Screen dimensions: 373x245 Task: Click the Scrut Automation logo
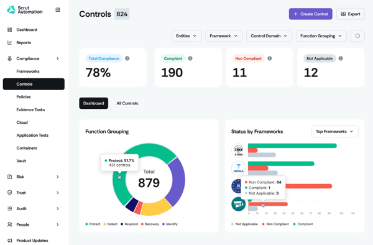click(25, 10)
